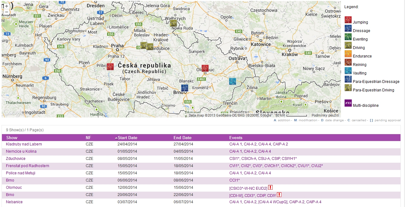Click the map zoom out minus button
The height and width of the screenshot is (207, 409).
pyautogui.click(x=6, y=12)
